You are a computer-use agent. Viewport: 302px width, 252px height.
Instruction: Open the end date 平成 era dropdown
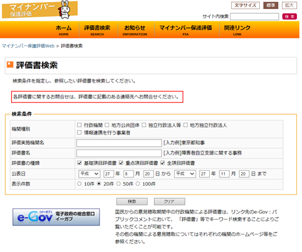(x=185, y=173)
